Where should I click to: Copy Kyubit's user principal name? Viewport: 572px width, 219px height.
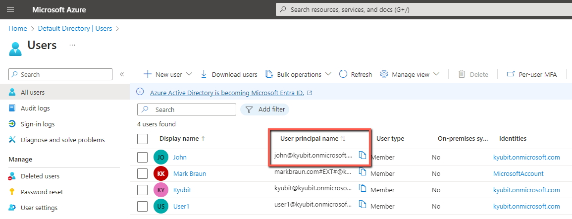click(x=362, y=188)
